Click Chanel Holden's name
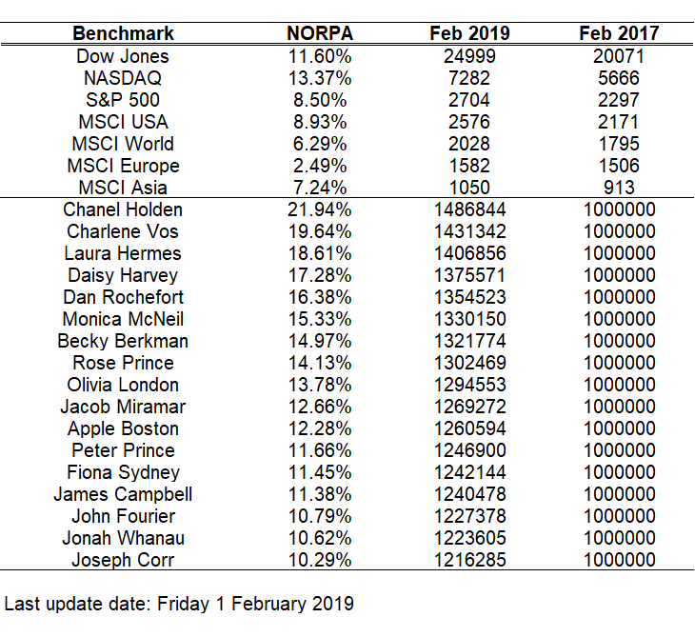 click(x=123, y=209)
